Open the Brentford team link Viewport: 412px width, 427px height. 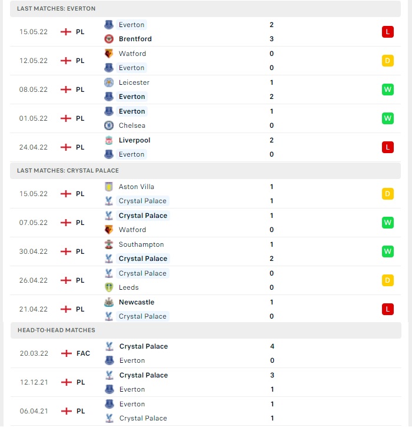pos(135,39)
